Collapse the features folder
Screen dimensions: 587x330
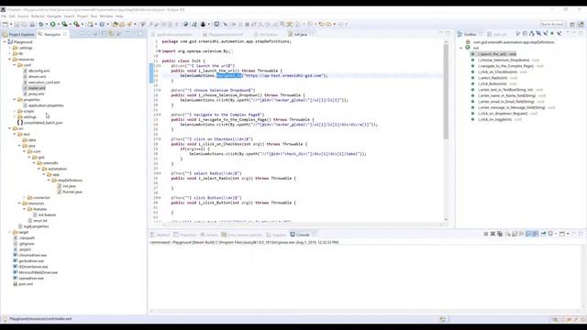[25, 209]
